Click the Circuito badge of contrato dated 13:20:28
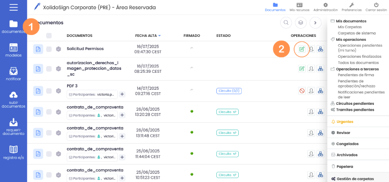389x182 pixels. [x=227, y=112]
